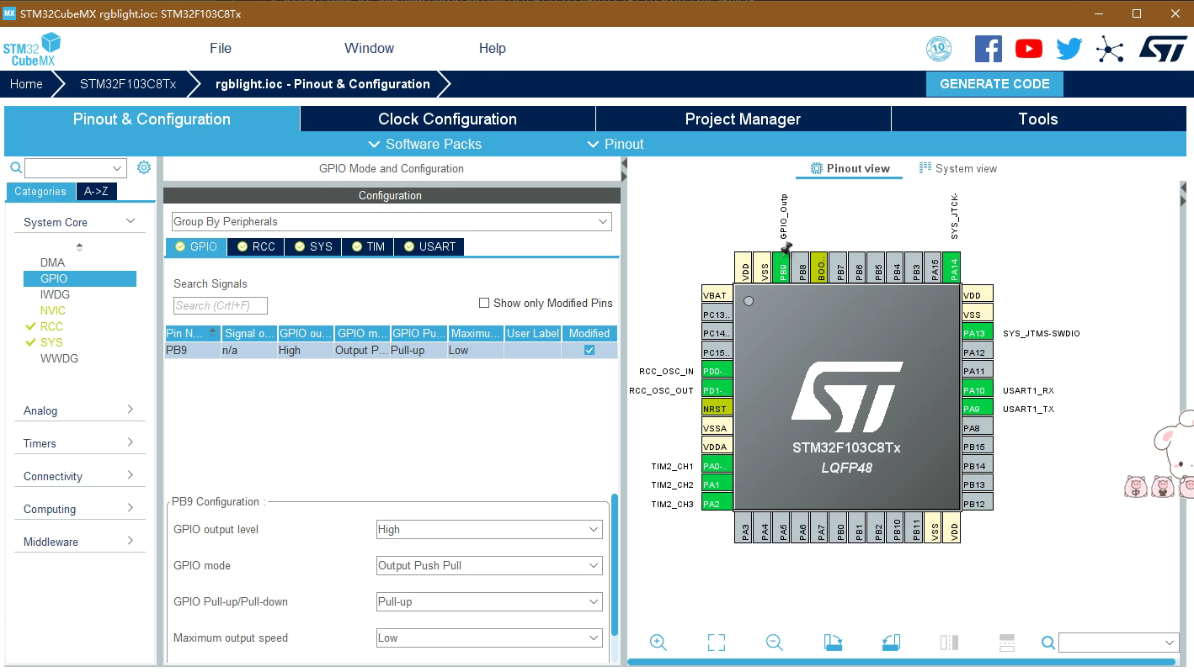
Task: Click the pinout search magnifier icon
Action: point(1048,643)
